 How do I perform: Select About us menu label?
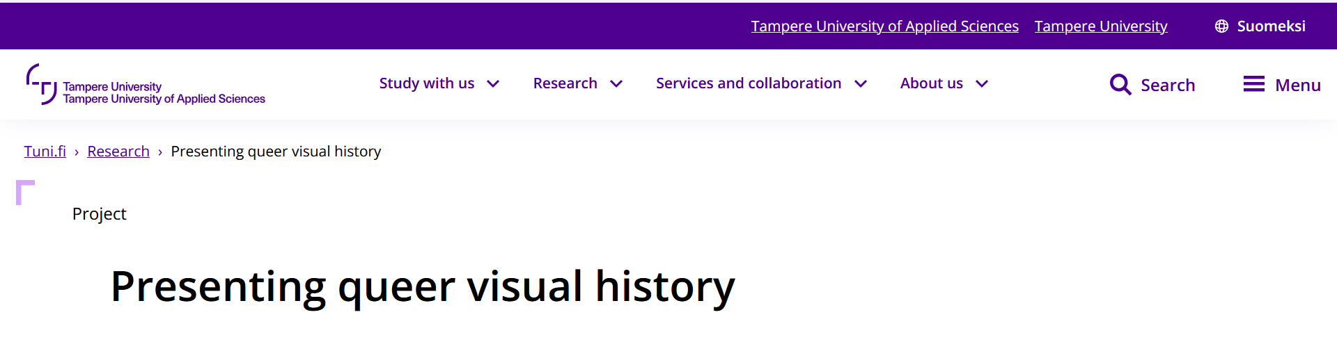(x=931, y=83)
